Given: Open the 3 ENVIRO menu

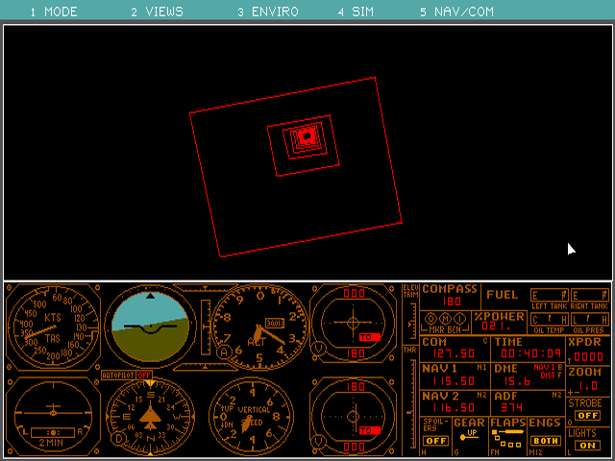Looking at the screenshot, I should 268,12.
